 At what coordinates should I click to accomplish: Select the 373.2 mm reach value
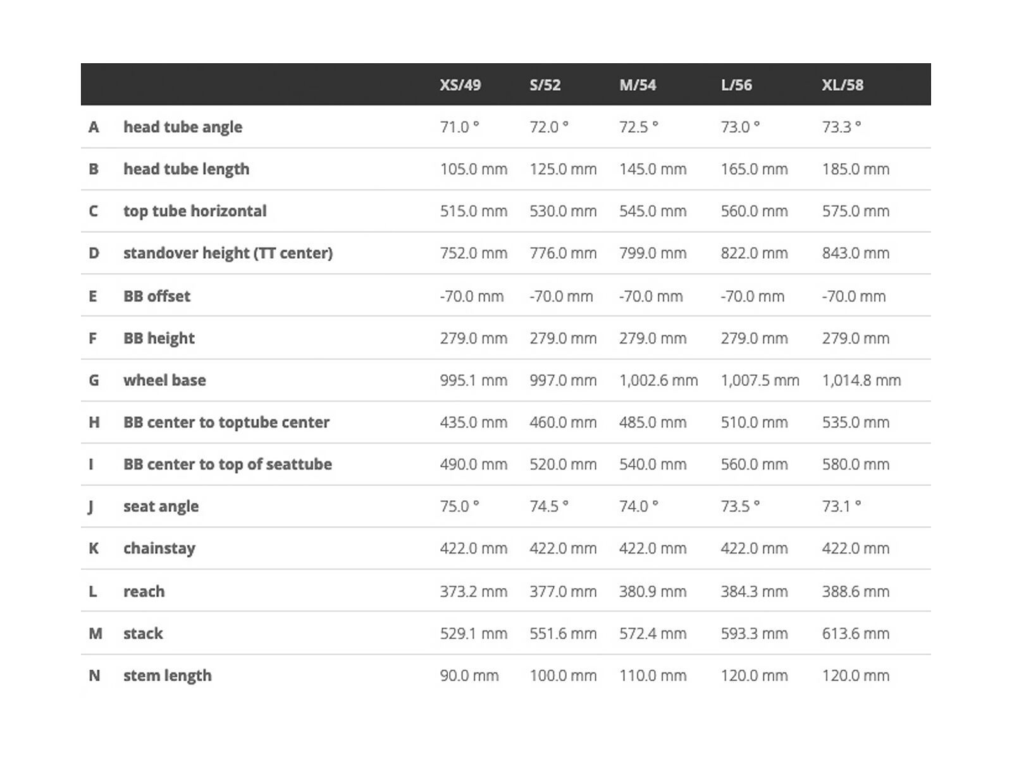[x=473, y=591]
